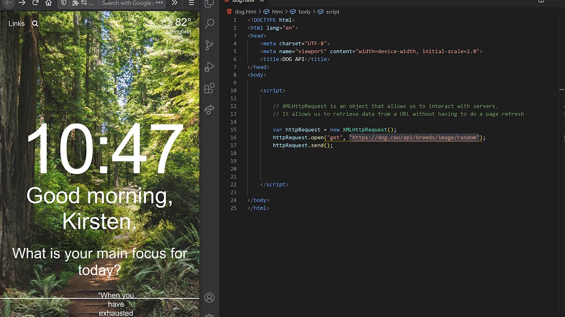This screenshot has width=565, height=317.
Task: Click the quote text starting with When you
Action: click(116, 304)
